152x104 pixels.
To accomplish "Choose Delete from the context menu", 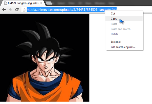I will (x=124, y=34).
